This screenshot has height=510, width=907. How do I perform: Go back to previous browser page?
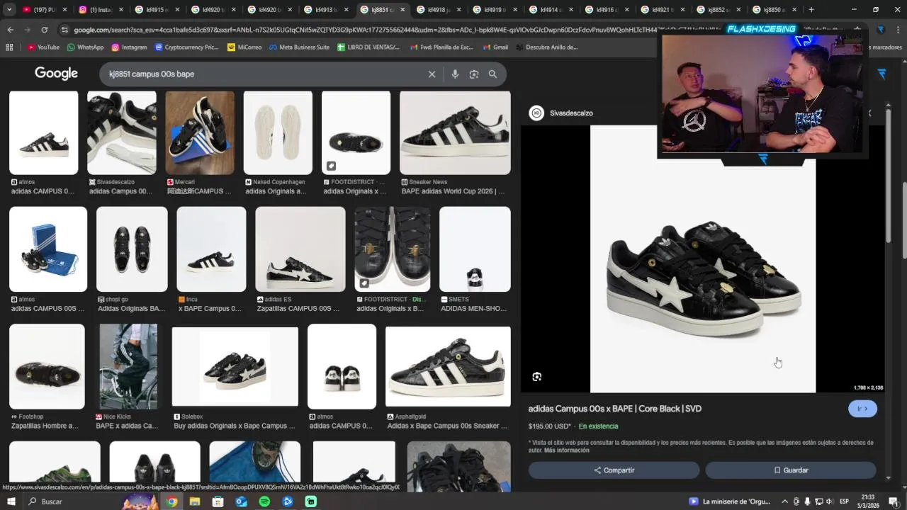[x=10, y=30]
